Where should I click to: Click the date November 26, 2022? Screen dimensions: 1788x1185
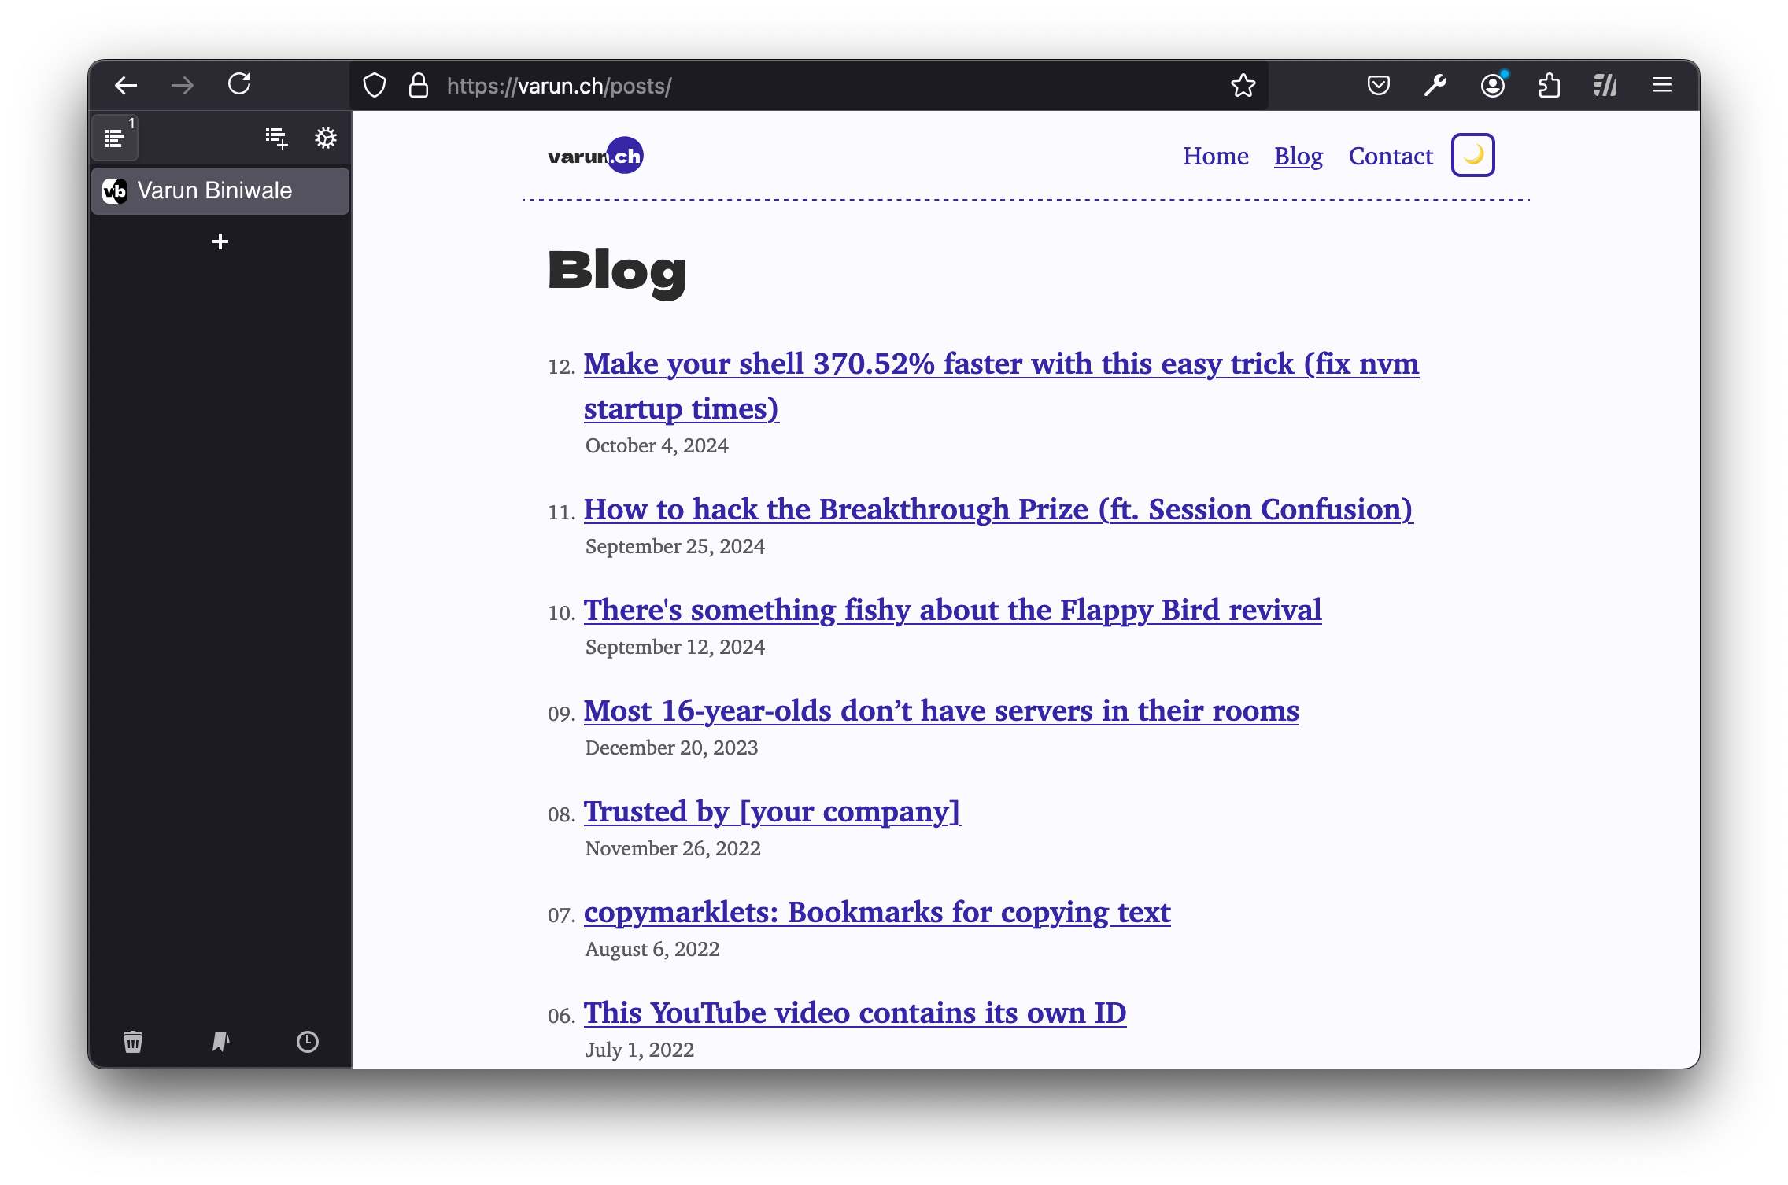(x=673, y=848)
